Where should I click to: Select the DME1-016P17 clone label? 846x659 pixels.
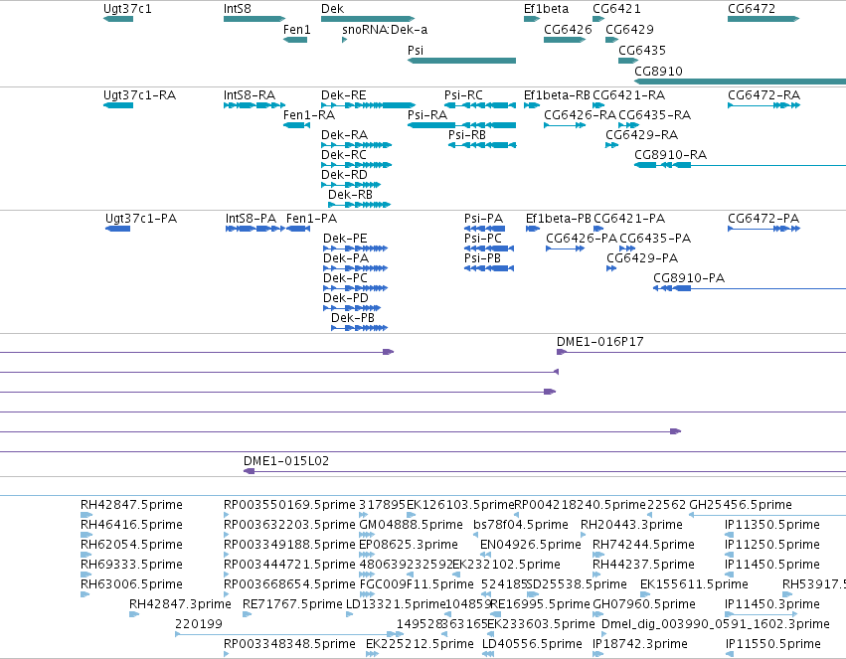pos(600,342)
